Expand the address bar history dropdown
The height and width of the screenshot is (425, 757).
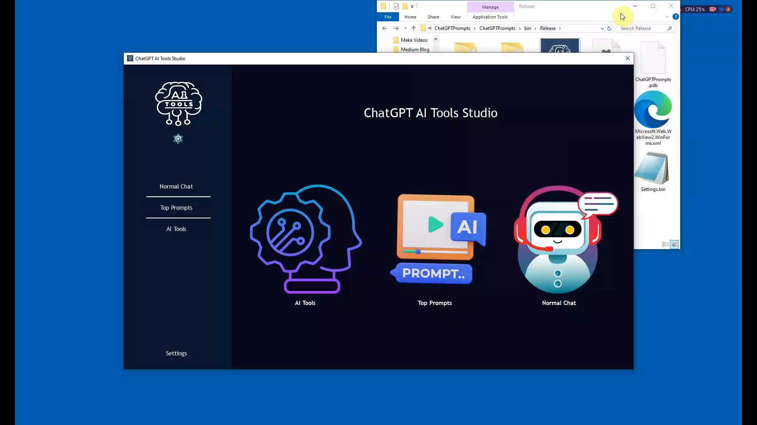coord(601,28)
